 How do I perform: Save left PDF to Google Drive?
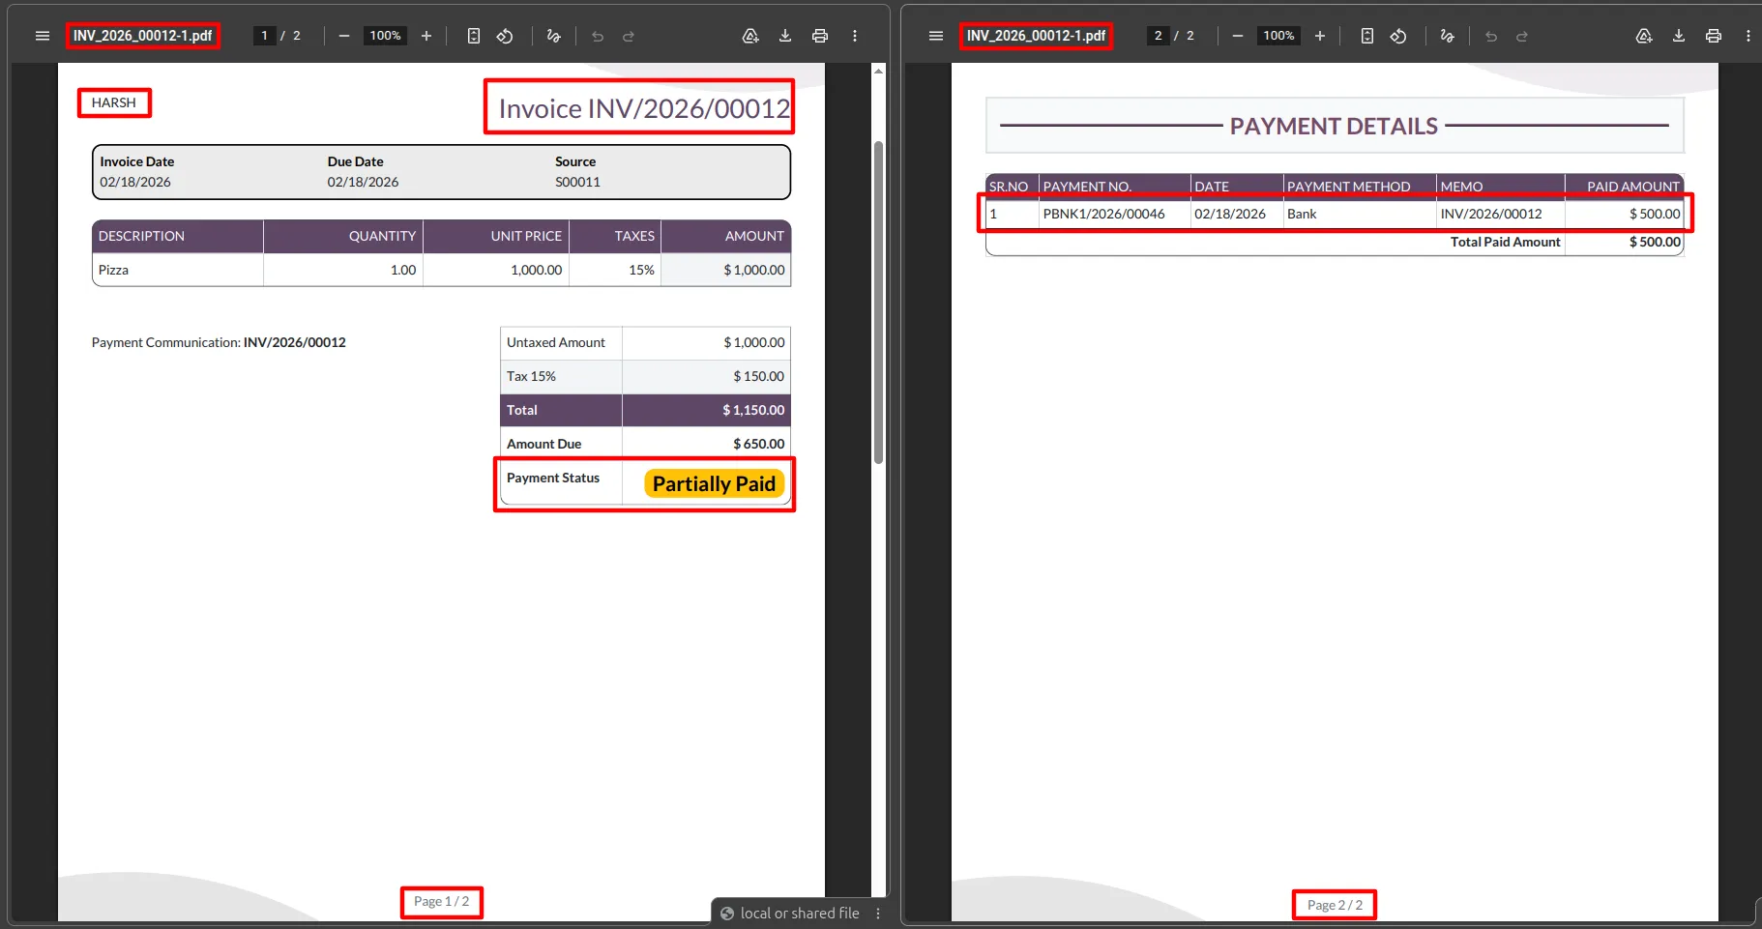tap(750, 36)
